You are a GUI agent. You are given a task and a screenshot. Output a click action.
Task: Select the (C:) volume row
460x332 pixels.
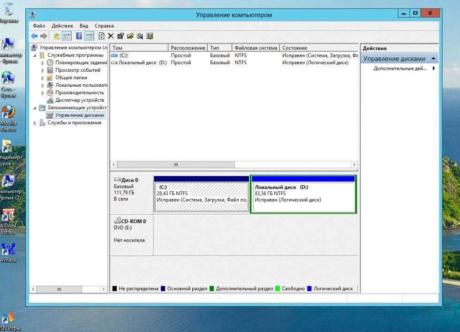pyautogui.click(x=234, y=55)
